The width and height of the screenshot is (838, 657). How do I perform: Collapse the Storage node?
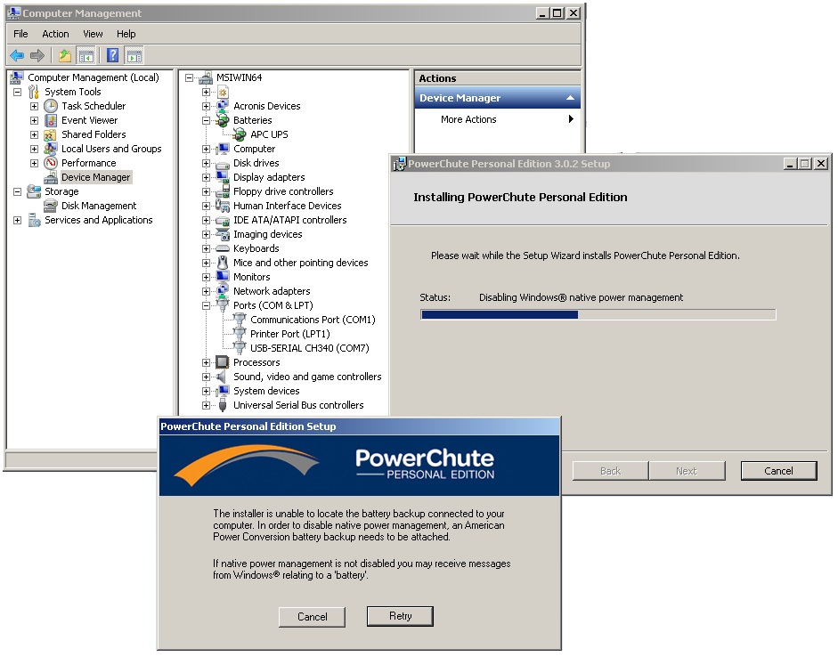pyautogui.click(x=17, y=191)
